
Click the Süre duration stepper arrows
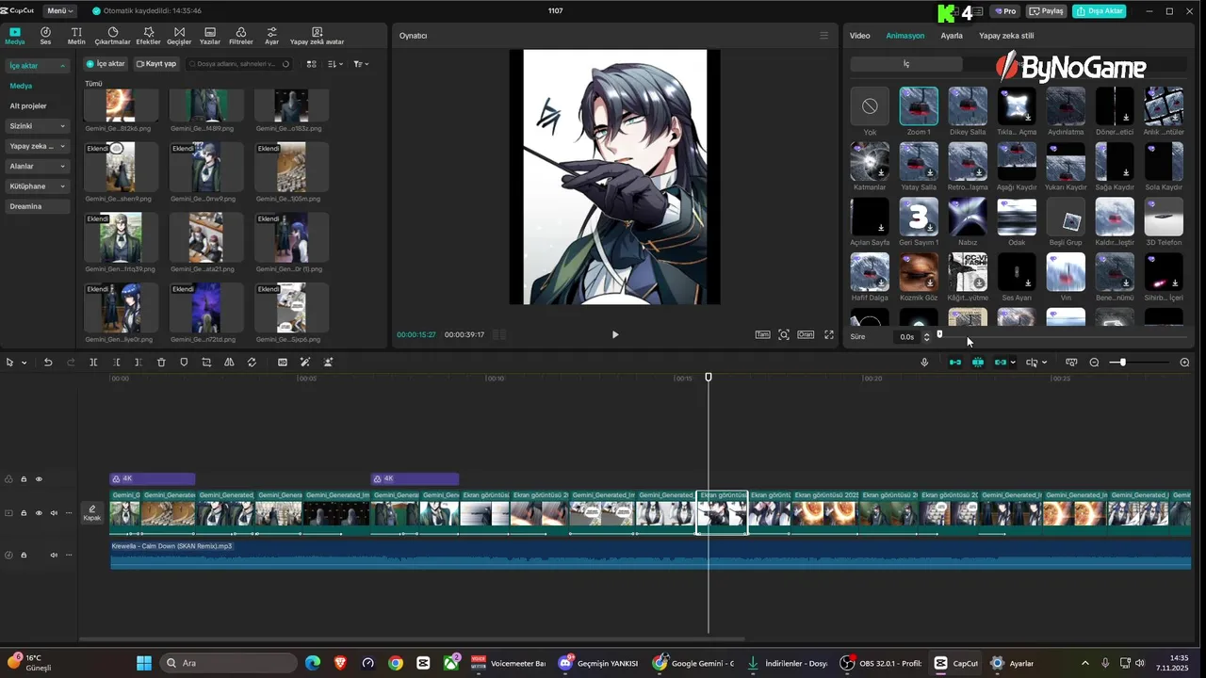926,336
